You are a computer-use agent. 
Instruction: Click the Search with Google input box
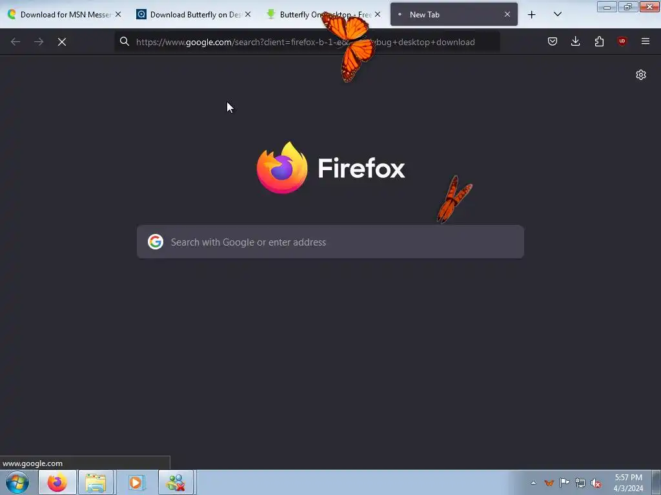point(330,242)
